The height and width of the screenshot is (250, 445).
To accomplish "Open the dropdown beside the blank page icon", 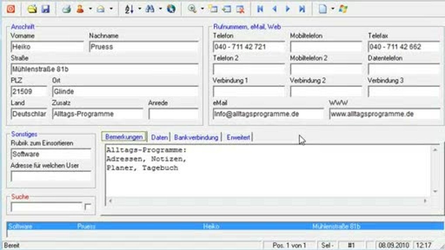I will (333, 9).
